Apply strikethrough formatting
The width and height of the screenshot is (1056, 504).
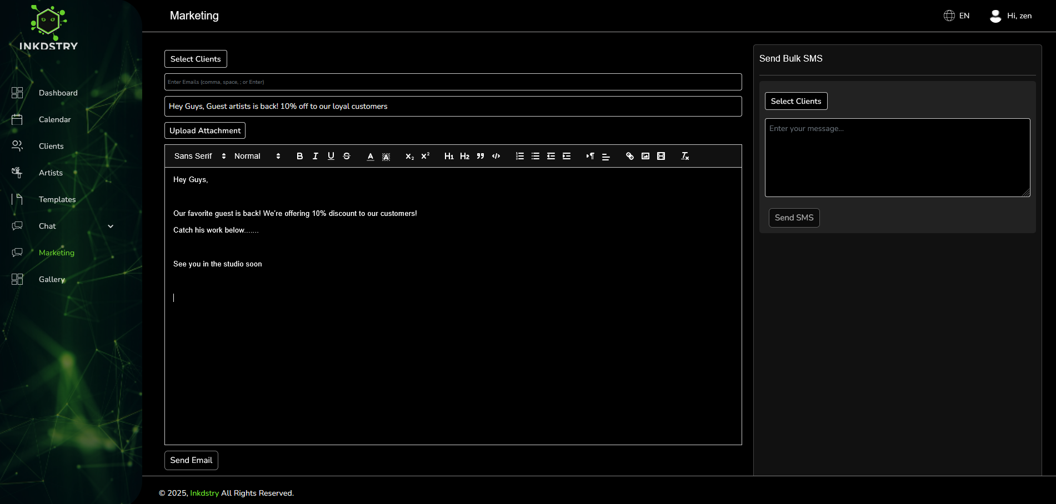pyautogui.click(x=346, y=156)
